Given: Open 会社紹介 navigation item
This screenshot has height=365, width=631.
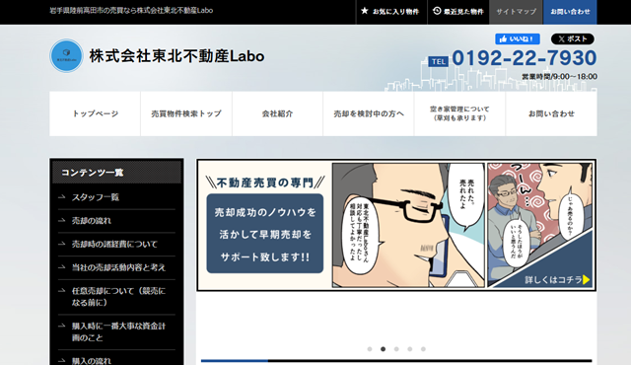Looking at the screenshot, I should pyautogui.click(x=277, y=113).
